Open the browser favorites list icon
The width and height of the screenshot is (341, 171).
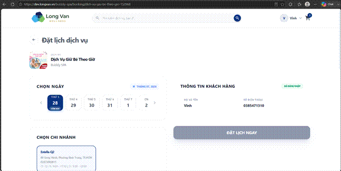[299, 5]
